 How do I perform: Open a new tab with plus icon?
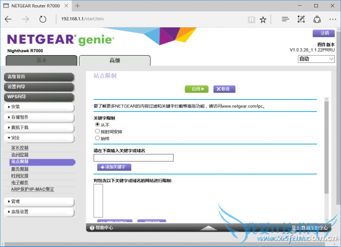[77, 6]
